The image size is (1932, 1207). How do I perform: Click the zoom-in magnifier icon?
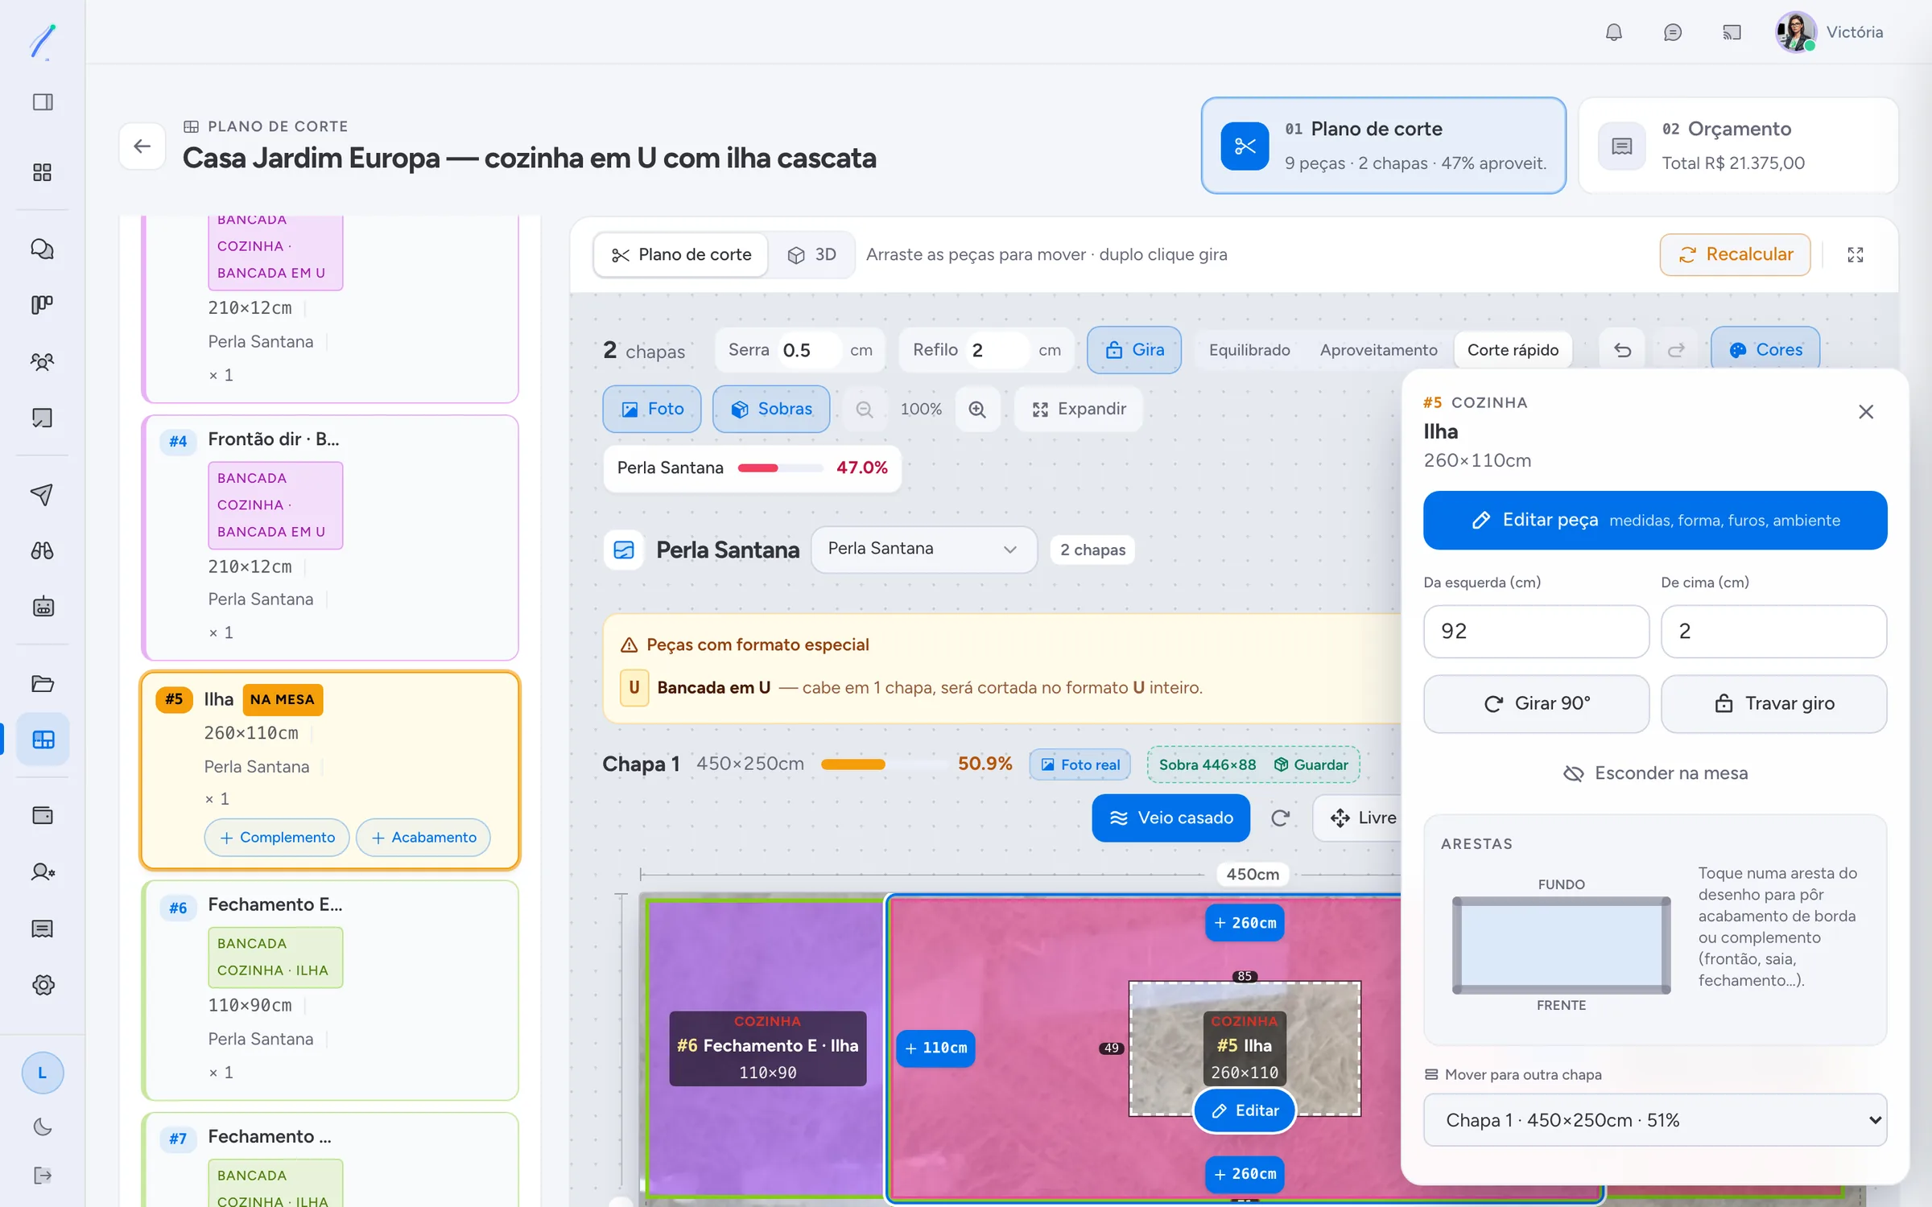point(977,409)
